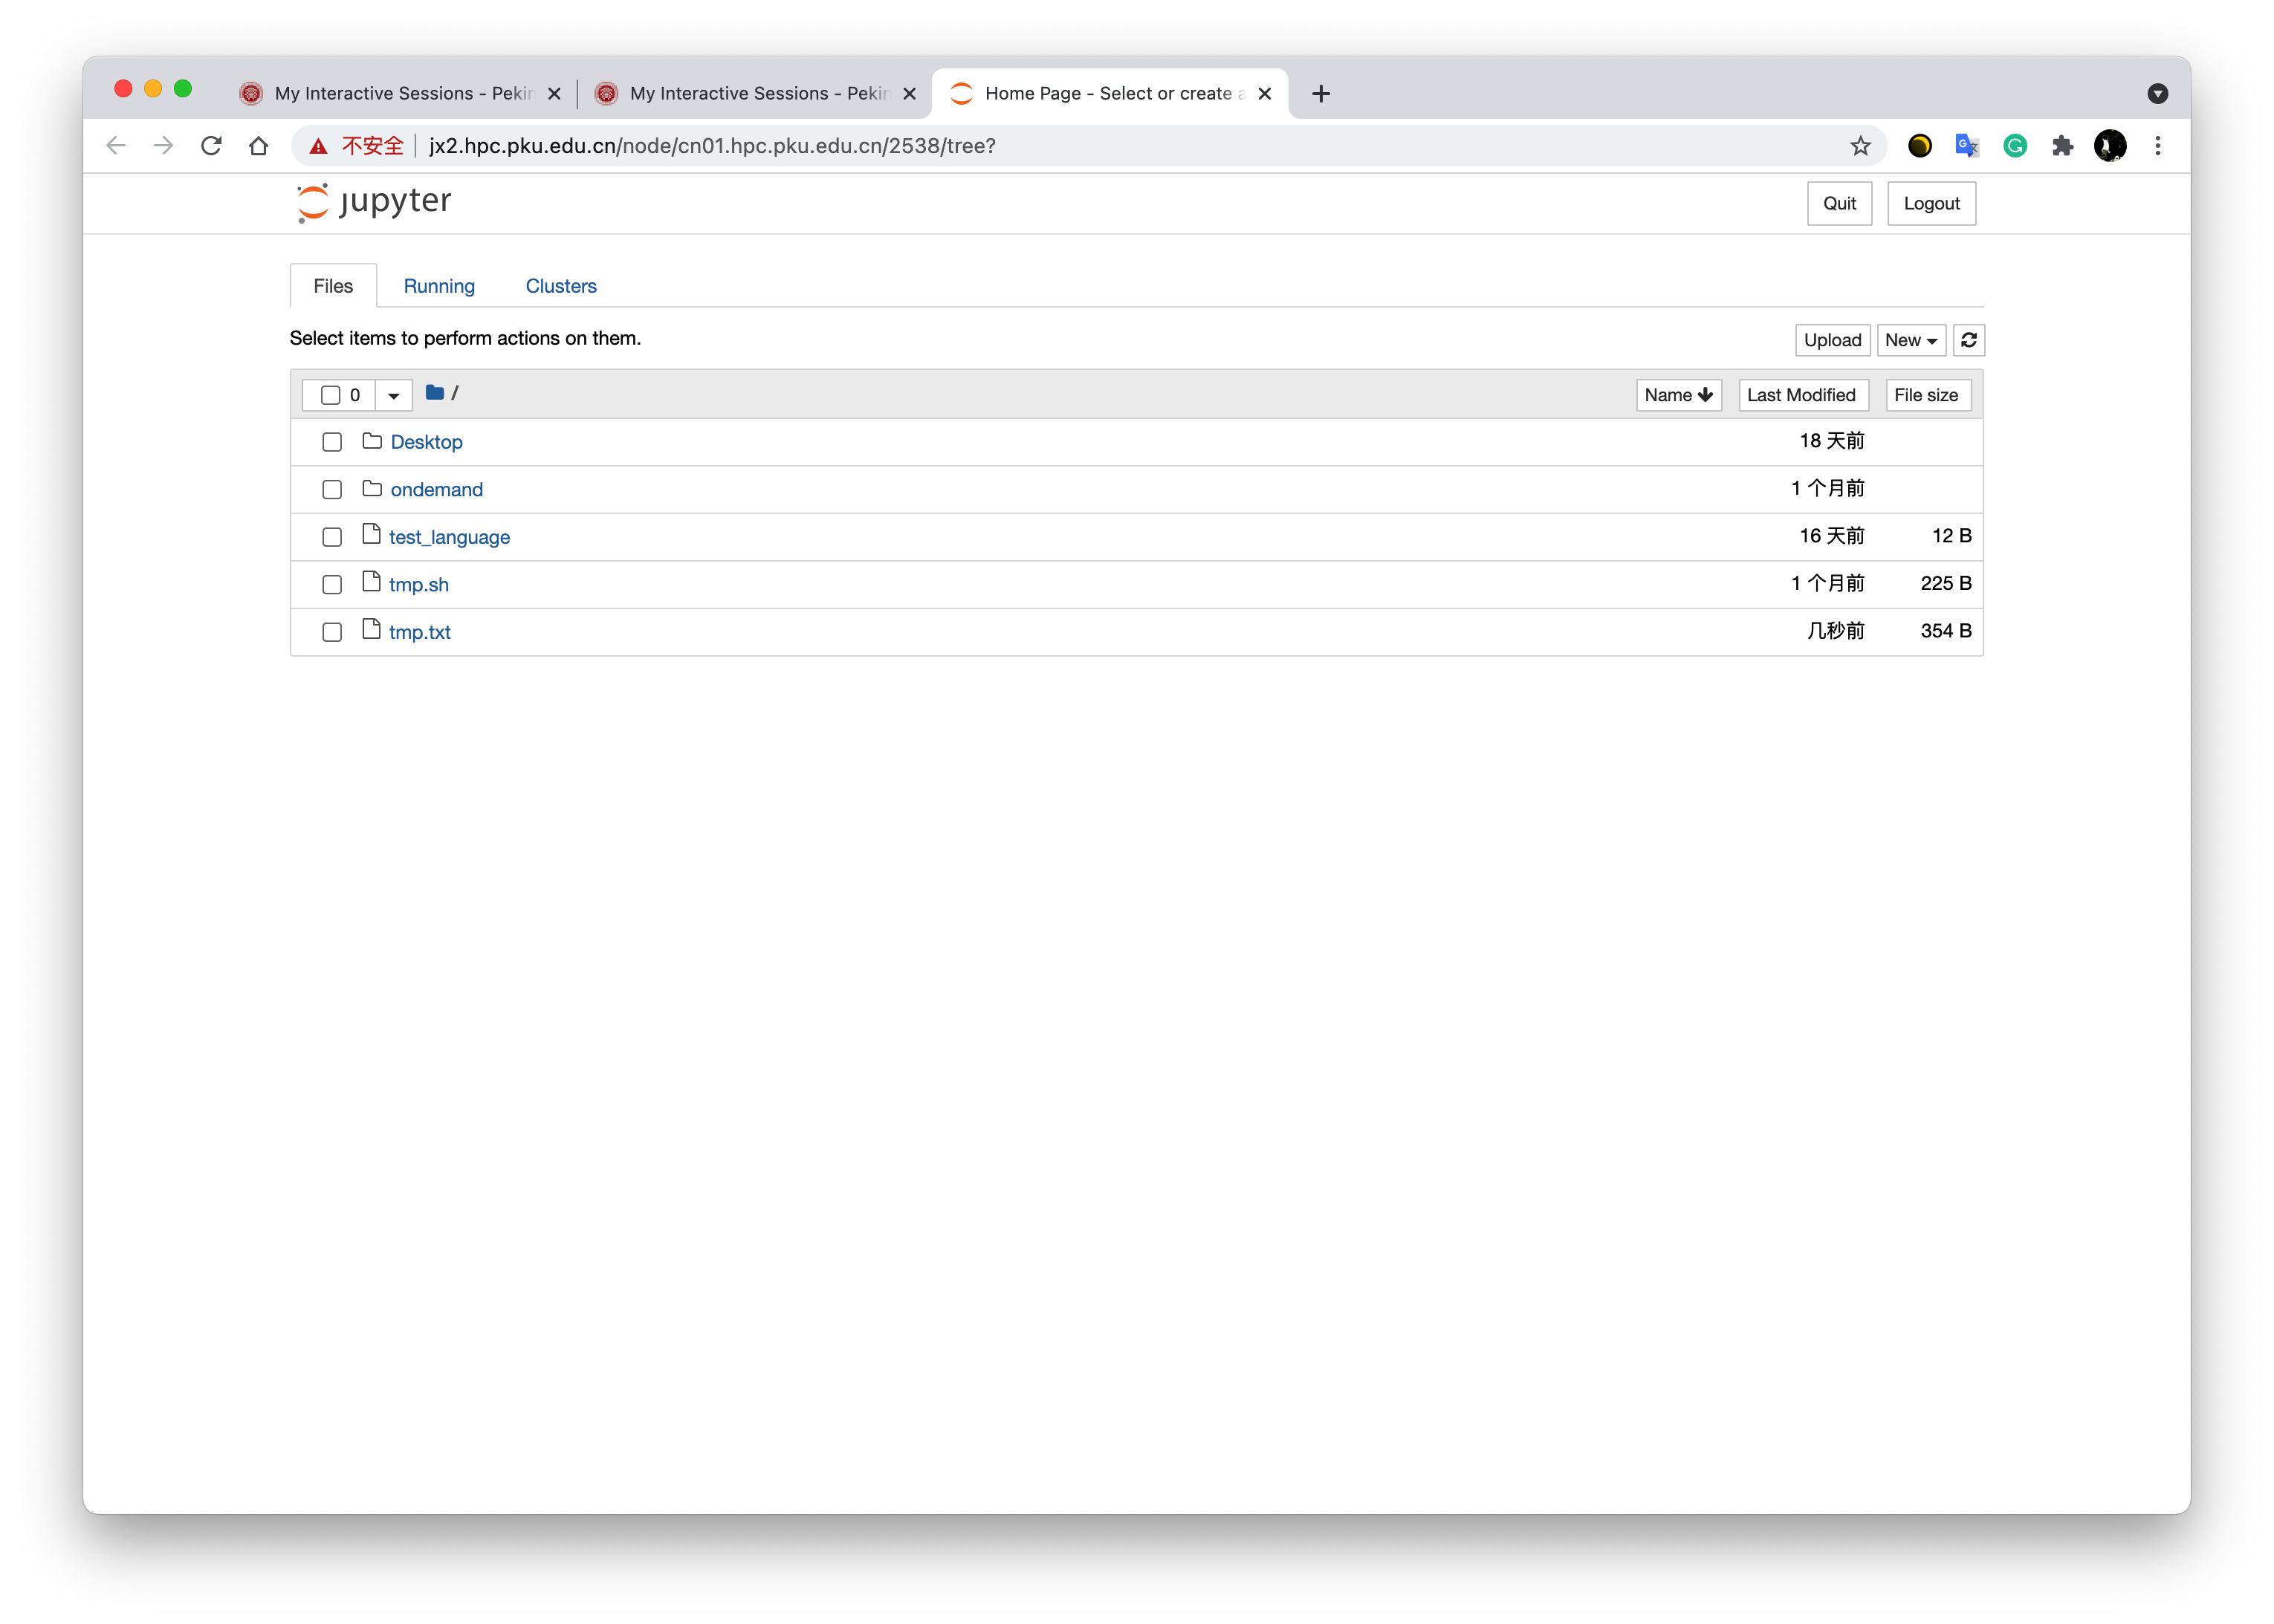
Task: Click the selected count 0 label
Action: click(x=355, y=395)
